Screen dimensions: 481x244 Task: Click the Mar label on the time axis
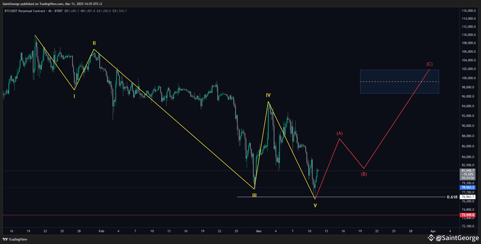pos(259,231)
